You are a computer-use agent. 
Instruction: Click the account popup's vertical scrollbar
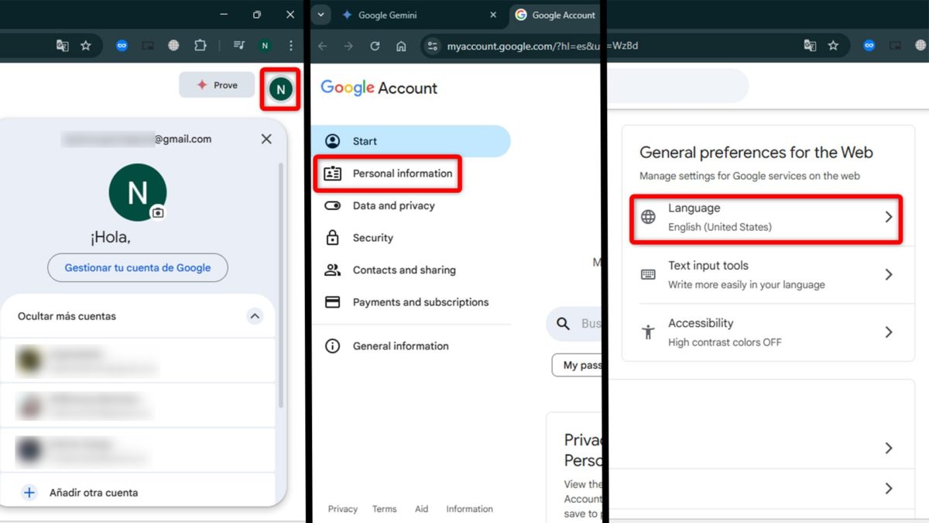coord(281,287)
